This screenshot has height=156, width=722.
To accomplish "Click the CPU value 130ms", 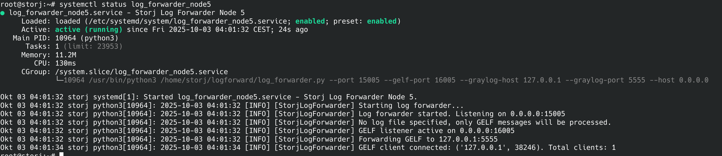I will [x=66, y=63].
